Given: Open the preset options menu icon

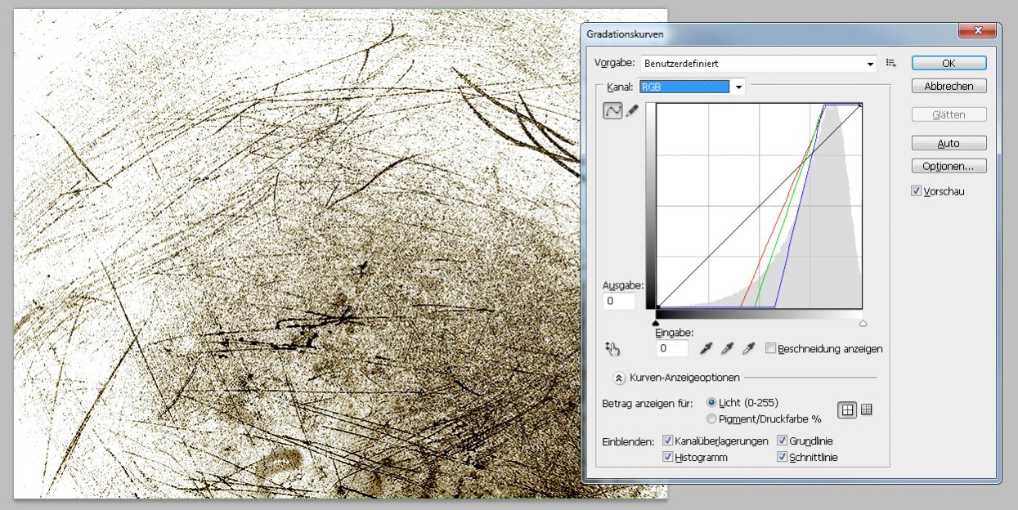Looking at the screenshot, I should pyautogui.click(x=891, y=62).
